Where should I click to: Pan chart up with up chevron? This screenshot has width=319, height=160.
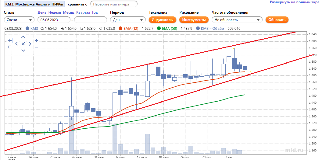point(23,37)
